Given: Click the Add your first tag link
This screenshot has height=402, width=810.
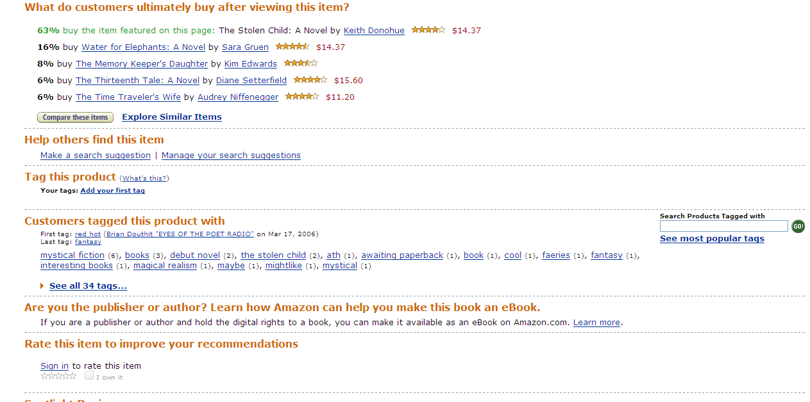Looking at the screenshot, I should 112,191.
